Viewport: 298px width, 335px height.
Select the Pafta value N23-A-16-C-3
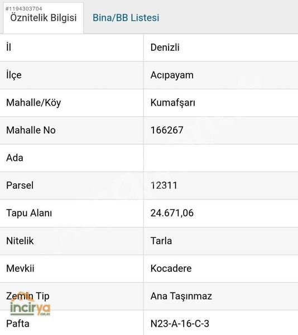tap(180, 324)
